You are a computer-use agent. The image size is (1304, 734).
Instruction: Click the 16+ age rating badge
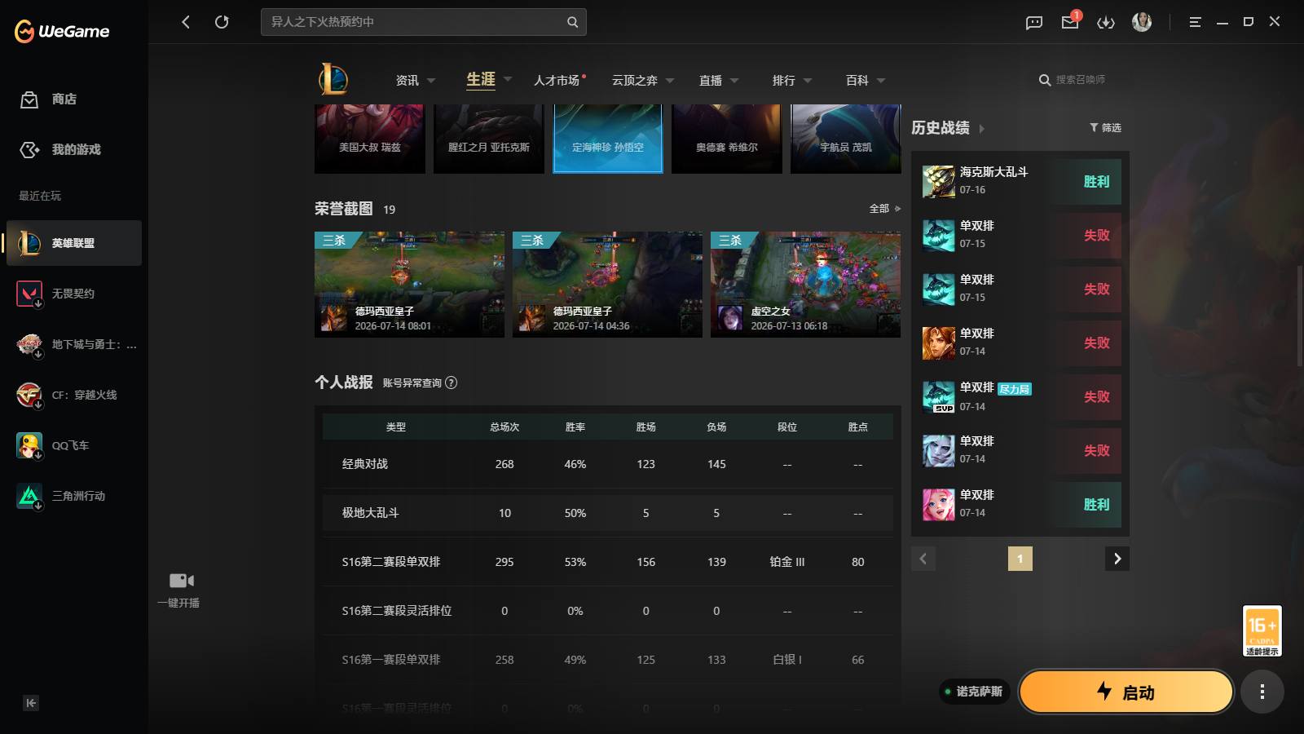1262,630
